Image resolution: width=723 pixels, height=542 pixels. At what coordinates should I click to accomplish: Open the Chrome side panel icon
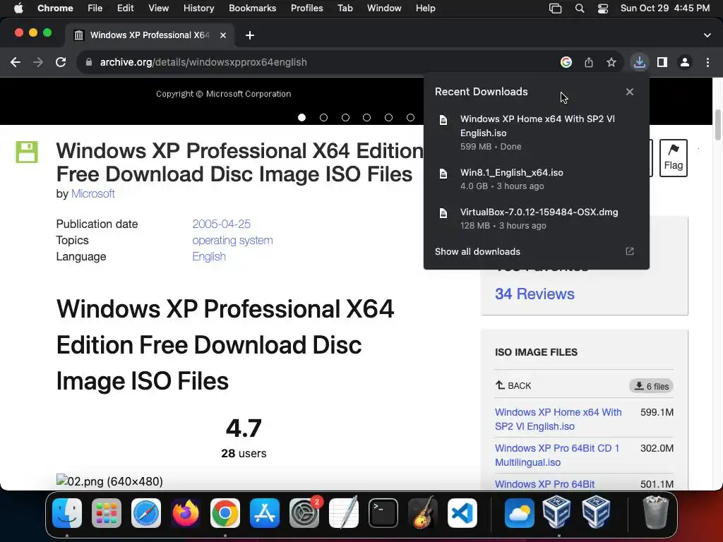[x=662, y=62]
